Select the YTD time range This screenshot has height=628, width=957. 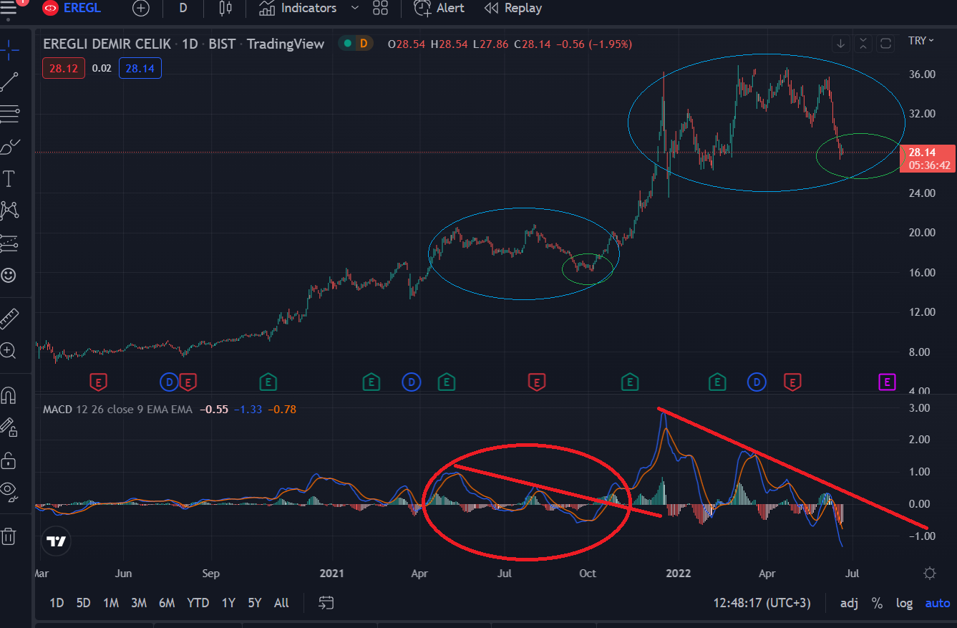tap(198, 603)
